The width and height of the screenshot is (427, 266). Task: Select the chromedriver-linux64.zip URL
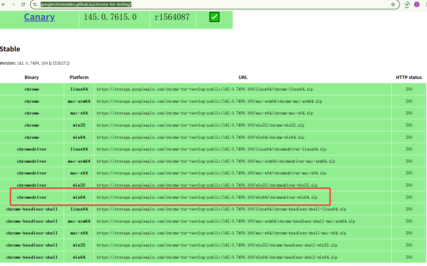pos(211,149)
